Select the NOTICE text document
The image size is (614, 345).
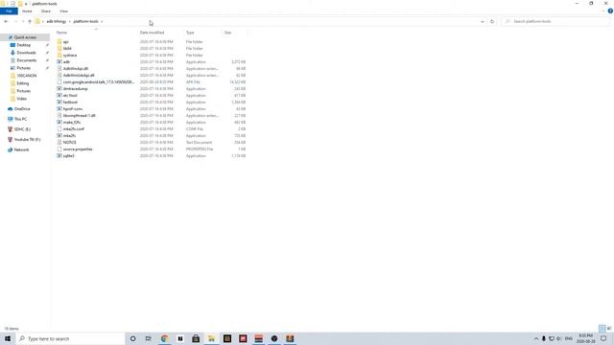(x=69, y=143)
